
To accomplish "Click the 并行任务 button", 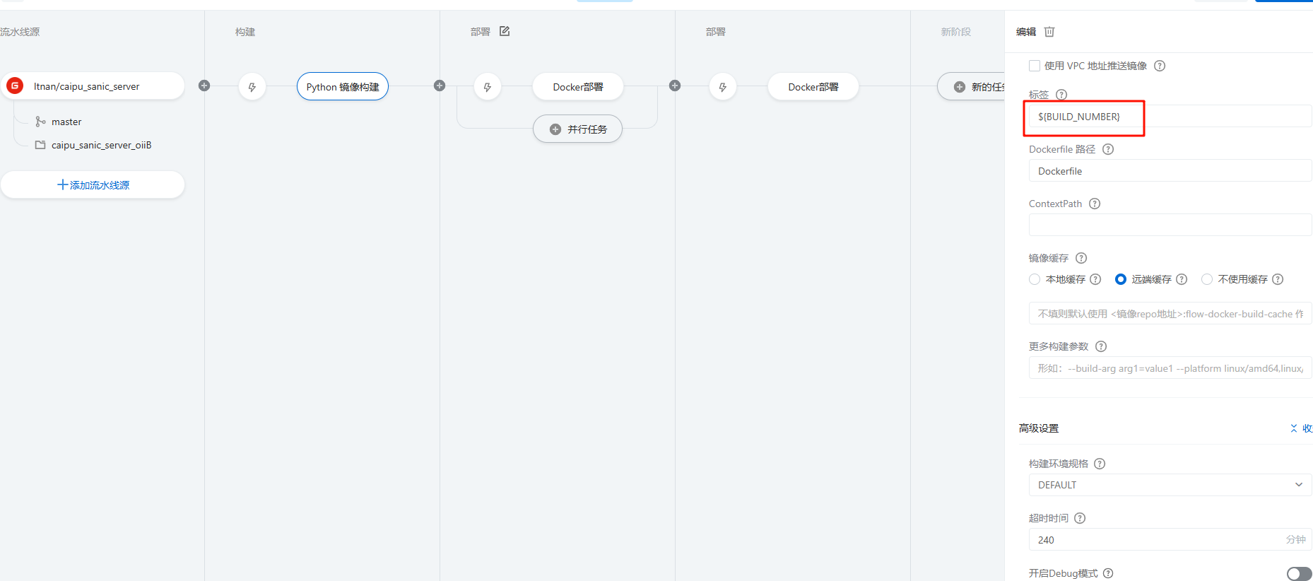I will click(x=578, y=129).
